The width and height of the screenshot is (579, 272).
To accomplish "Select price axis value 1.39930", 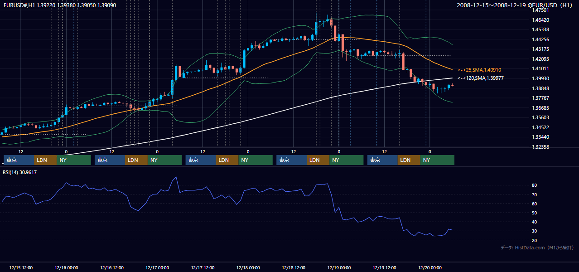I will (x=540, y=78).
